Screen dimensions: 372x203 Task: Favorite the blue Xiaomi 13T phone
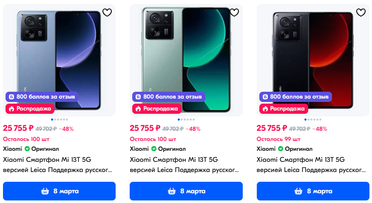(107, 13)
